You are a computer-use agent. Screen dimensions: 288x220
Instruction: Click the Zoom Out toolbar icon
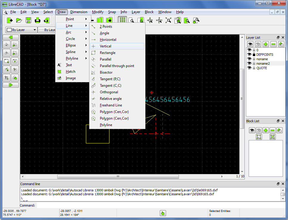[x=159, y=20]
